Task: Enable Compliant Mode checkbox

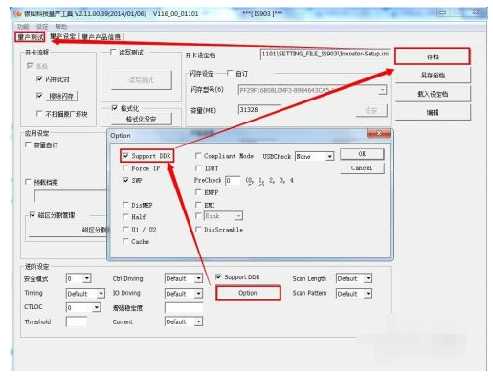Action: (x=198, y=156)
